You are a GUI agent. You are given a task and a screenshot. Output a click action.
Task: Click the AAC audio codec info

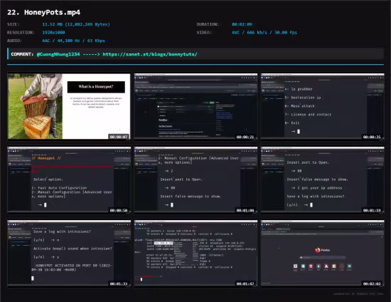coord(73,41)
